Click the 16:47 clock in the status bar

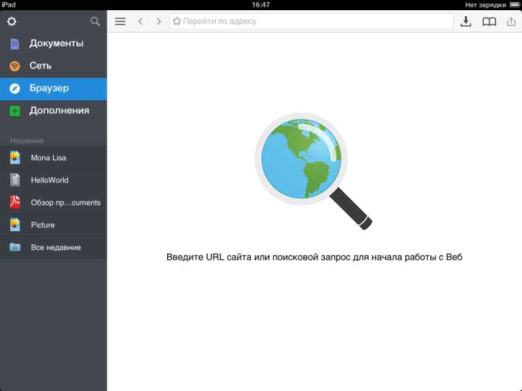coord(261,5)
